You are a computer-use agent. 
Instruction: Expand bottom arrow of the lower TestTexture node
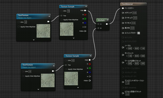[38, 89]
